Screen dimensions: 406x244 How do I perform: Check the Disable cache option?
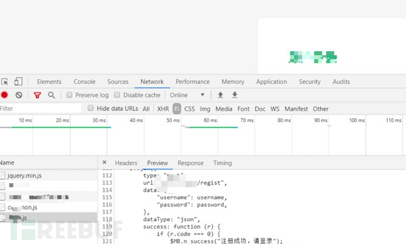coord(118,95)
